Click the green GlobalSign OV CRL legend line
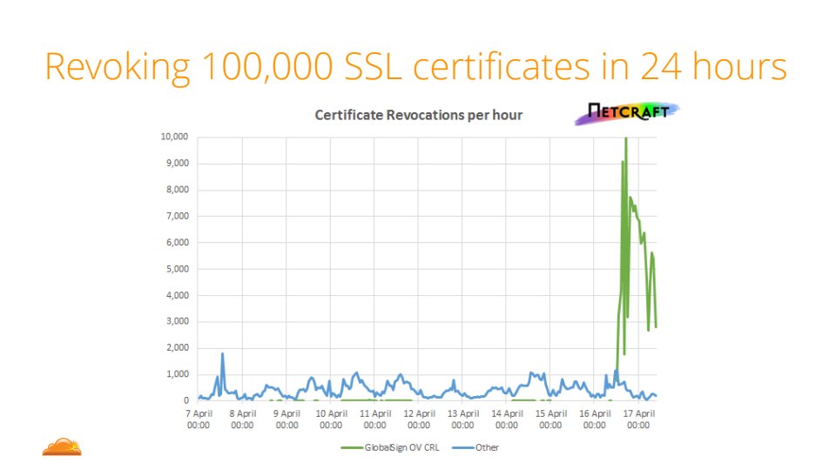The width and height of the screenshot is (836, 470). pyautogui.click(x=354, y=447)
